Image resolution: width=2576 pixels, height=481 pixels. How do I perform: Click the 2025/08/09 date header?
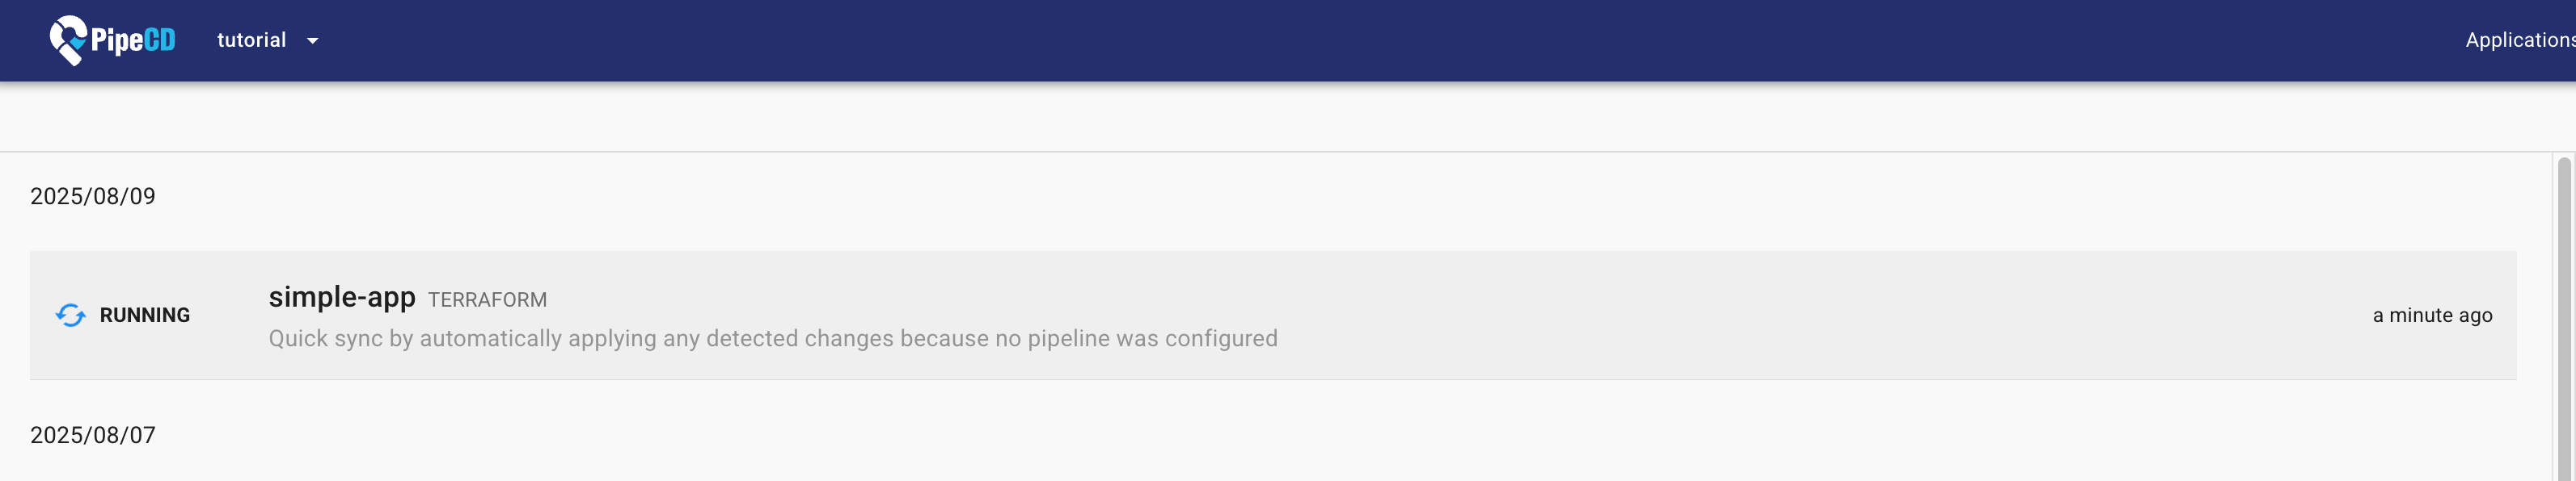pyautogui.click(x=92, y=195)
